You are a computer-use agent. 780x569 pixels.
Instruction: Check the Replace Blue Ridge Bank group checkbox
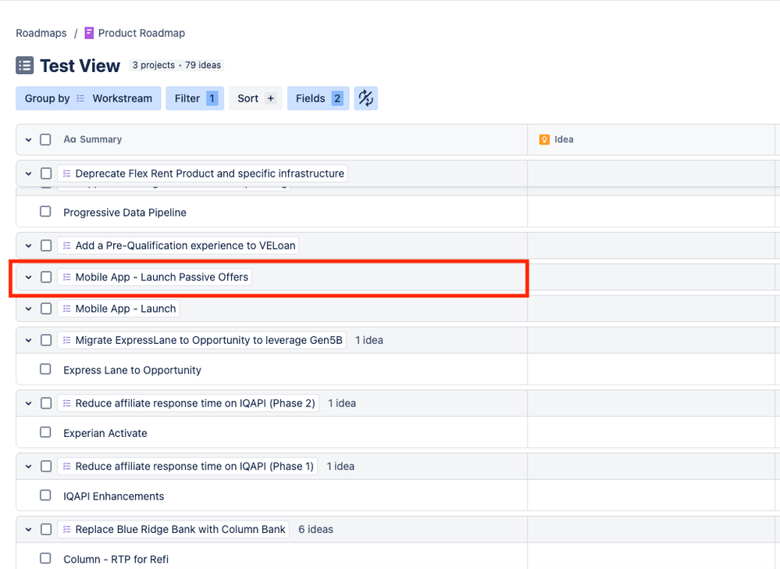pyautogui.click(x=46, y=529)
